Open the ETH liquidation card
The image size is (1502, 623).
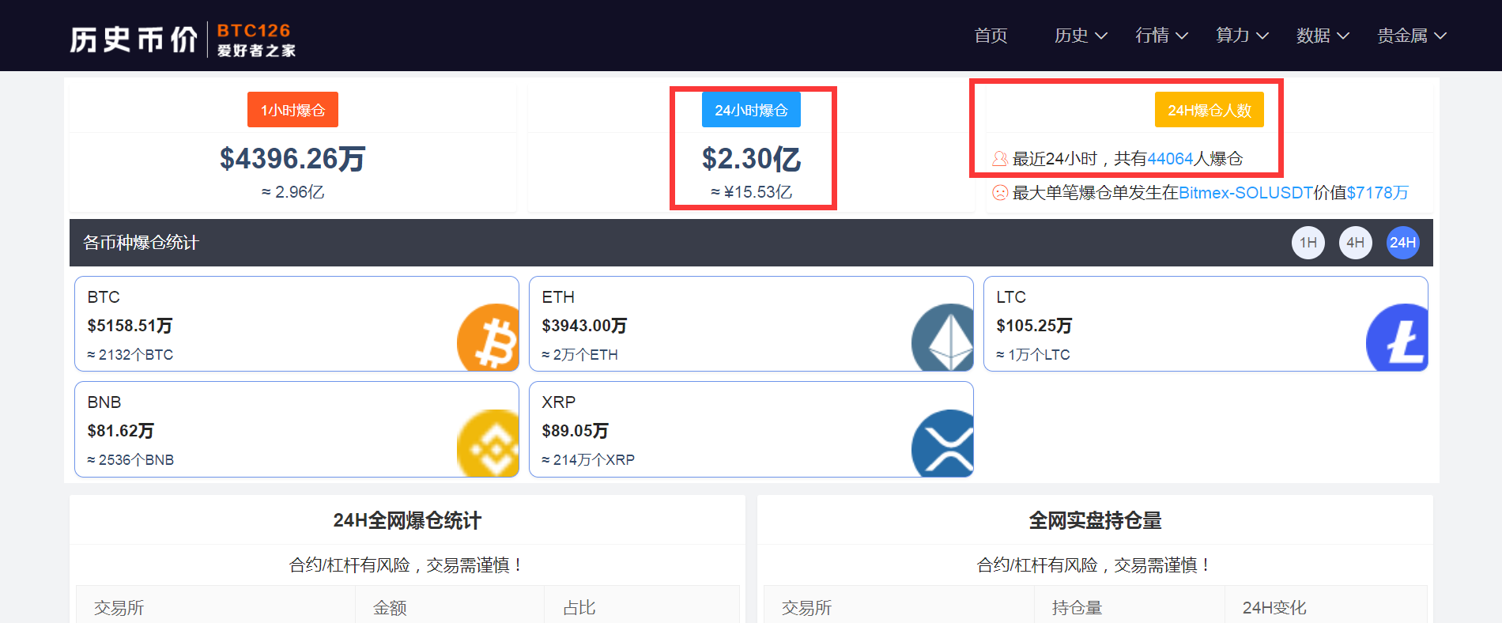(x=751, y=323)
